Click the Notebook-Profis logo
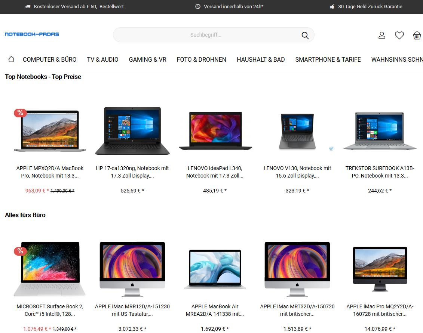 click(32, 34)
